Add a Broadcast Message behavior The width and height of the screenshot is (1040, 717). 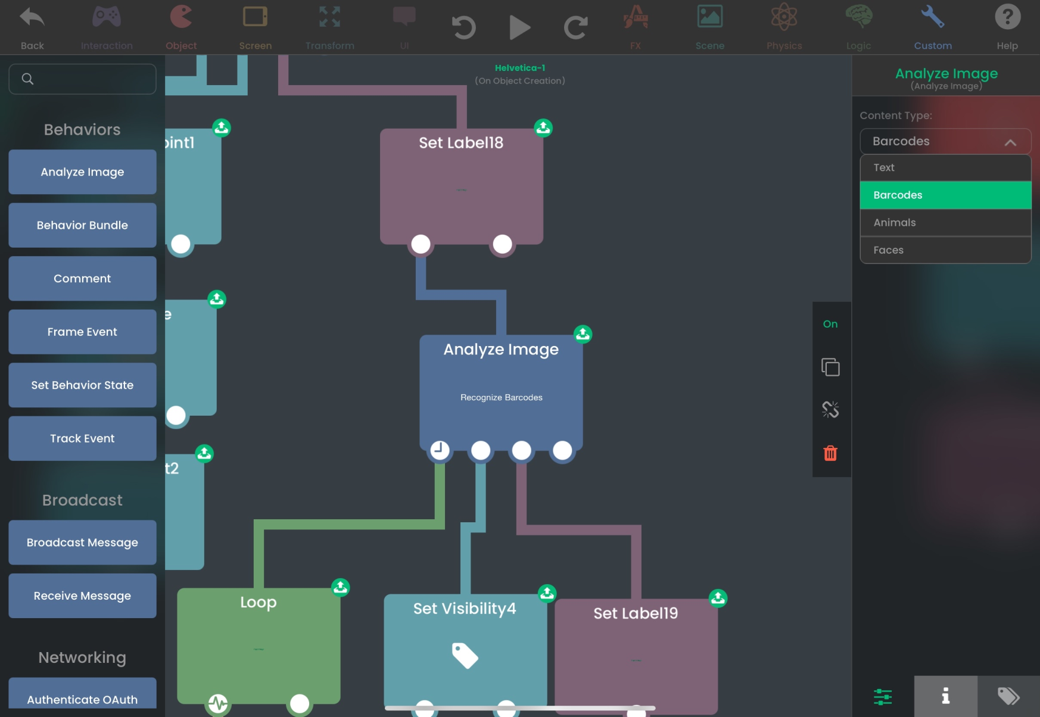point(82,543)
